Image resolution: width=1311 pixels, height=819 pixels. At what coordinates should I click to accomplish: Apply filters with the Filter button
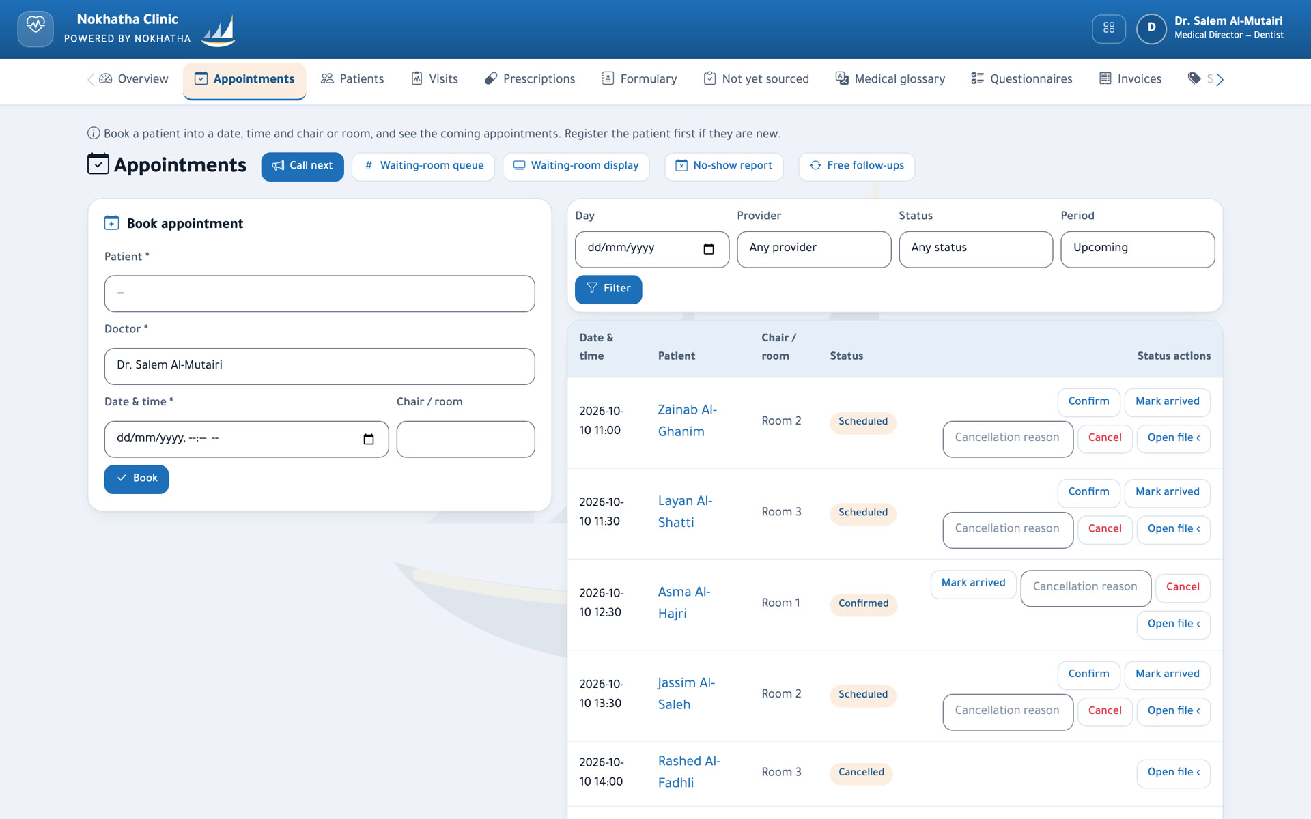point(608,289)
